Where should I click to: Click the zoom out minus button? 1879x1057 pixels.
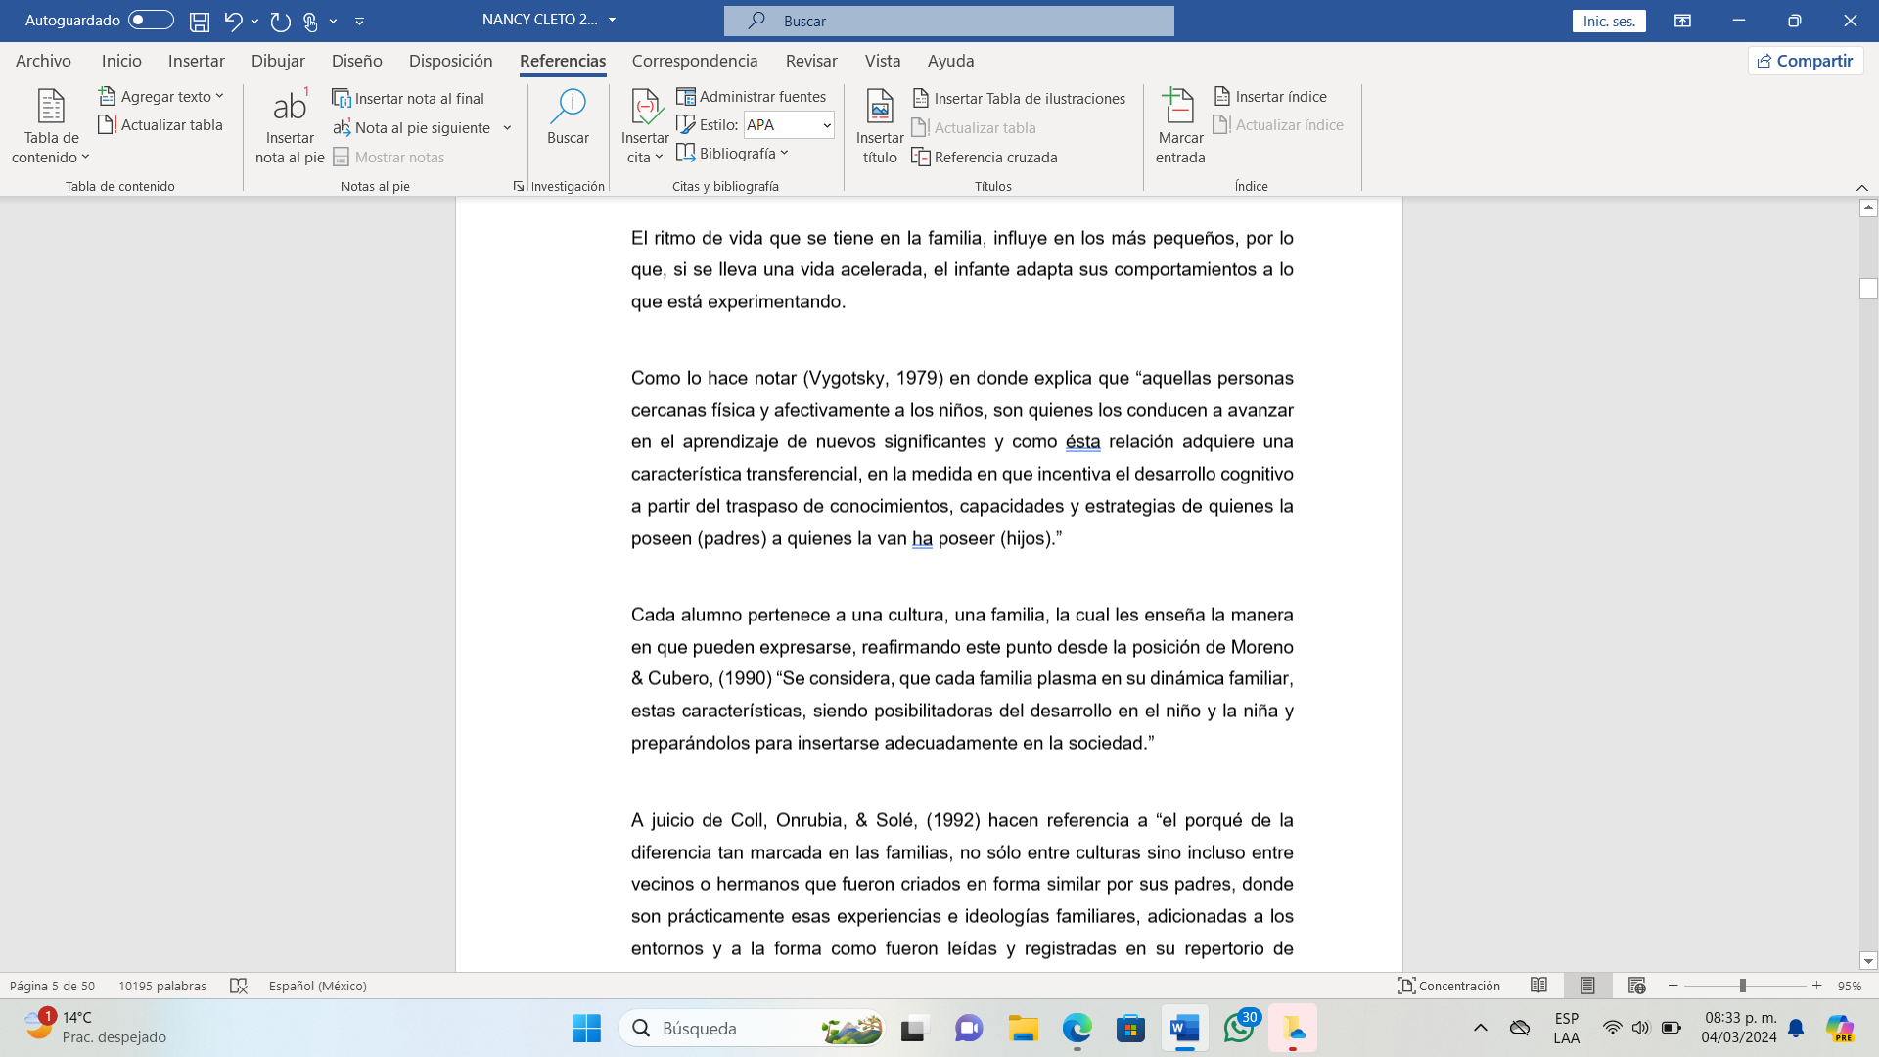(1673, 986)
